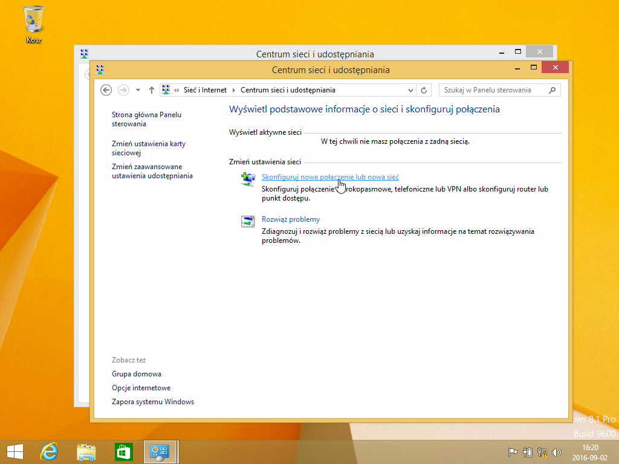Image resolution: width=619 pixels, height=464 pixels.
Task: Open 'Zmień ustawienia karty sieciowej'
Action: 149,149
